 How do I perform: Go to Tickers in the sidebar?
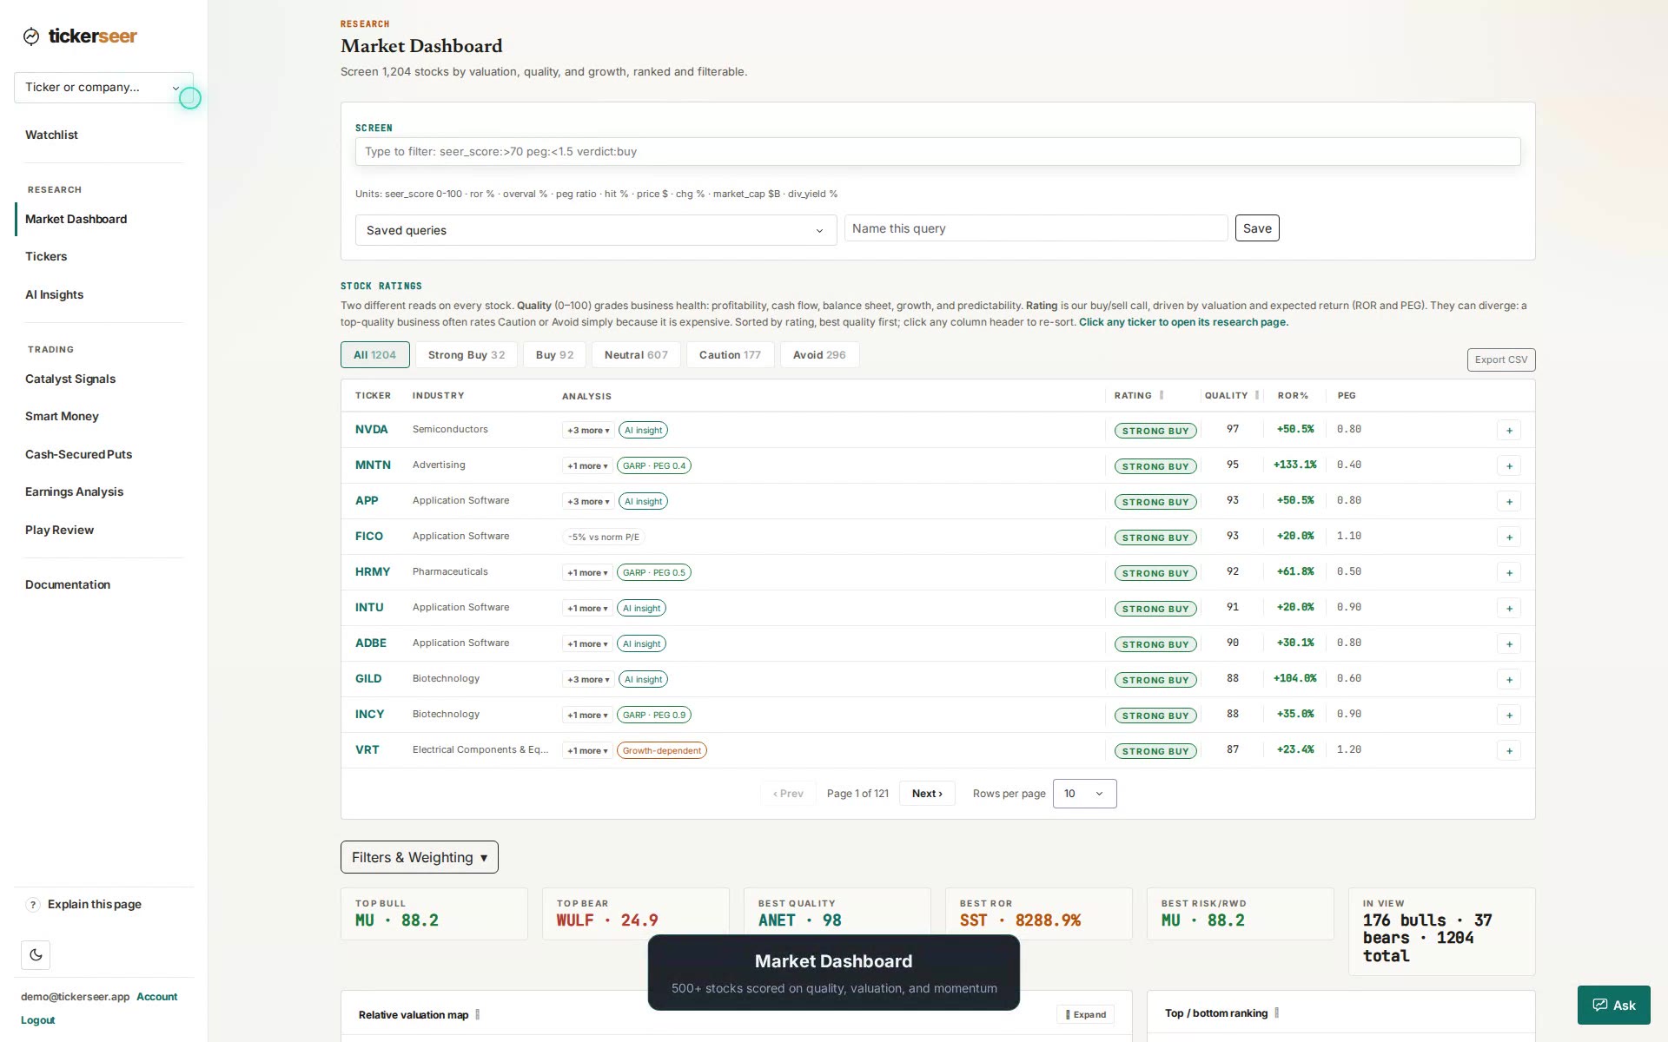click(46, 256)
